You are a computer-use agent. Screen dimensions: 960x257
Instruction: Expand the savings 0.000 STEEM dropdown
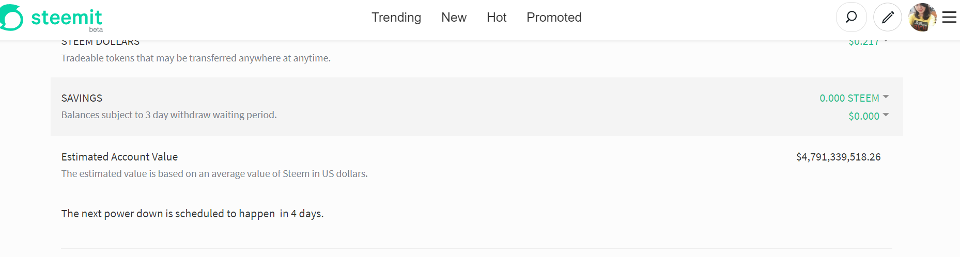coord(886,97)
